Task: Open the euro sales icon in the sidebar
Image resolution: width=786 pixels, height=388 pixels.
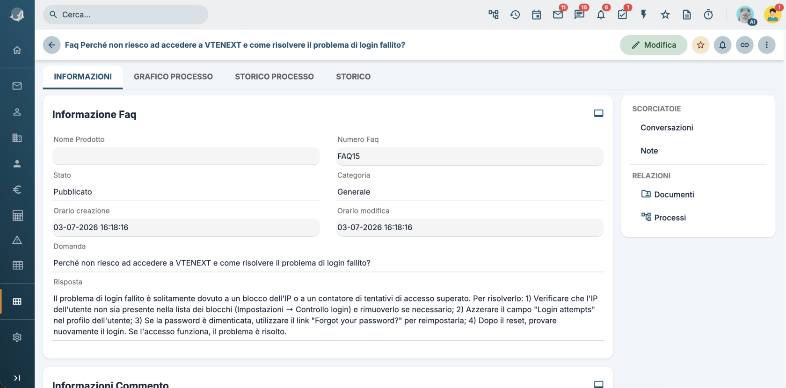Action: [17, 190]
